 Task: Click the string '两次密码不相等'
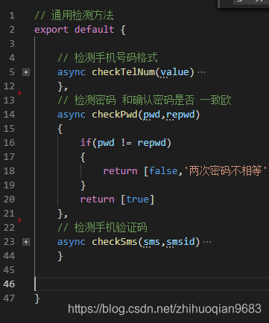225,171
